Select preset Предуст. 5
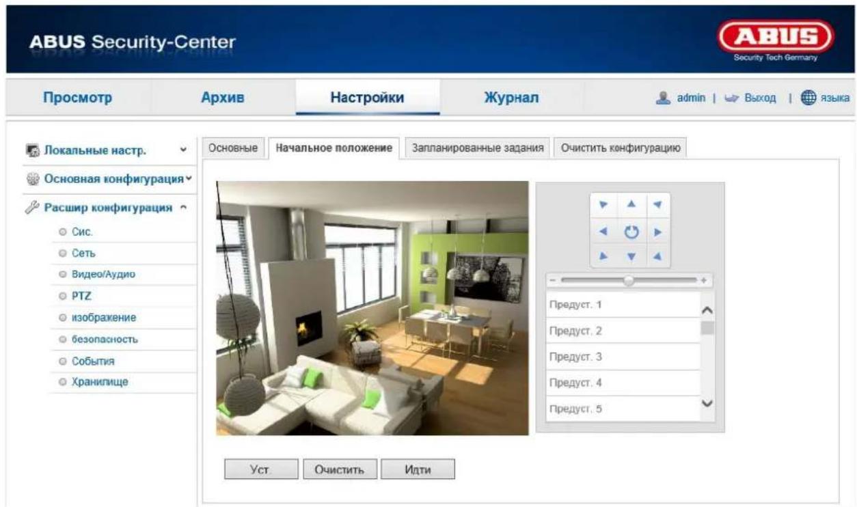This screenshot has height=507, width=857. pos(623,409)
